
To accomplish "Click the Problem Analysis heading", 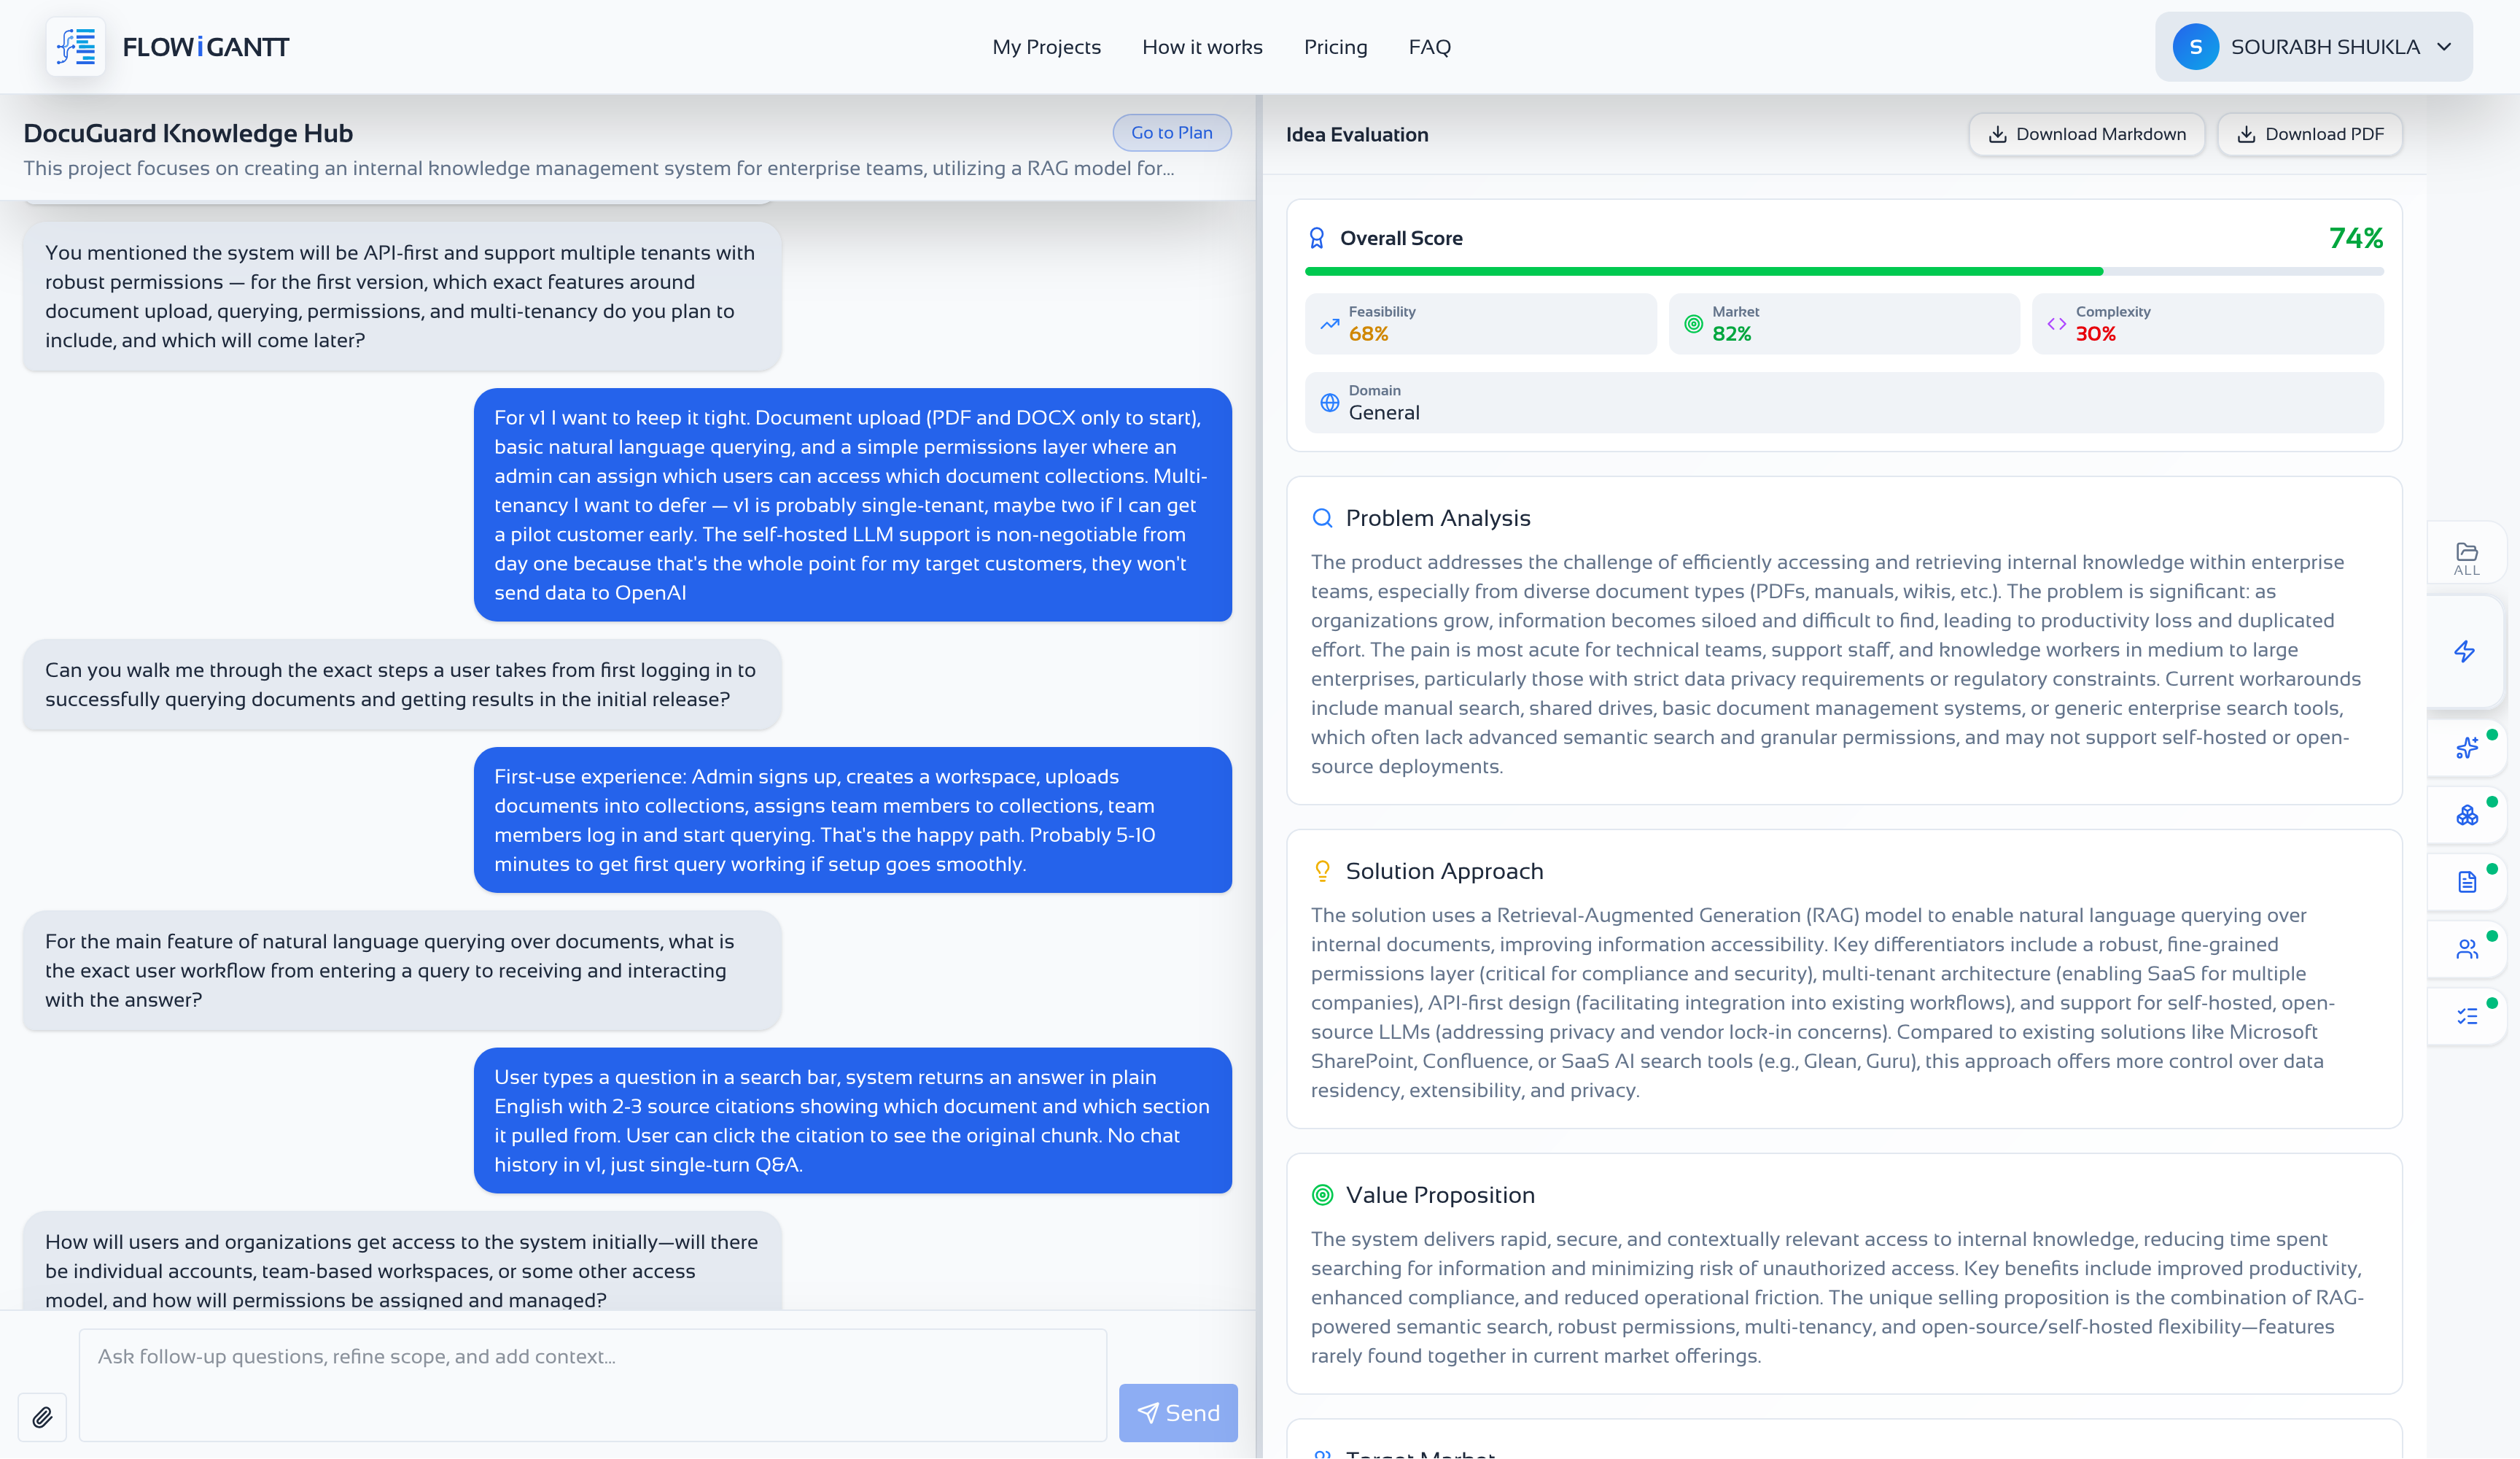I will 1437,517.
